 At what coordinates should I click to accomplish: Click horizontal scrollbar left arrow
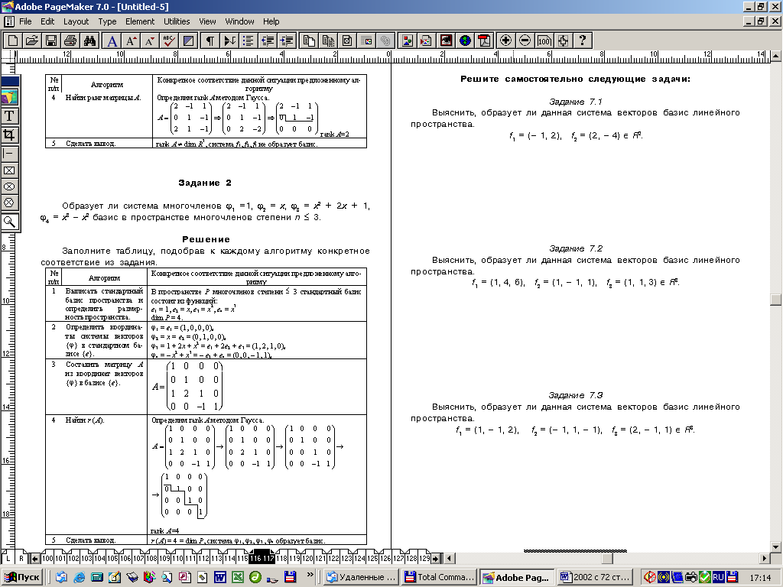click(x=449, y=558)
